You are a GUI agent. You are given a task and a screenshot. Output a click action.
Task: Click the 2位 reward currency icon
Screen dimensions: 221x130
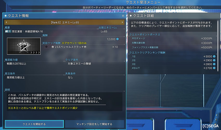tap(214, 60)
